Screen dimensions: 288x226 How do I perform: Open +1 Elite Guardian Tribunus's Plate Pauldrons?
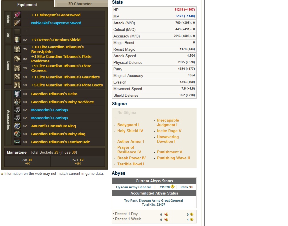(x=61, y=59)
